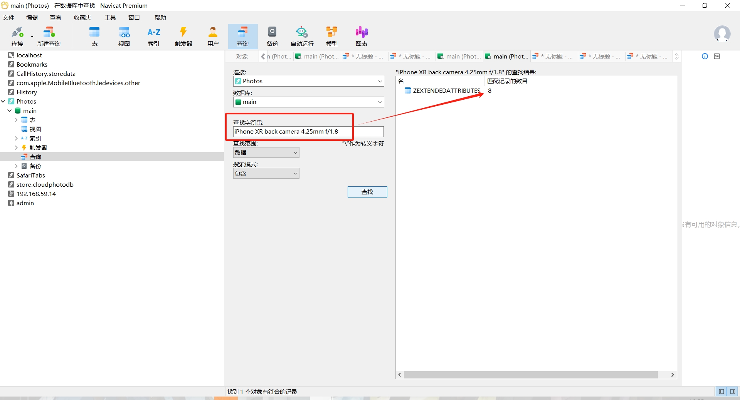Image resolution: width=740 pixels, height=400 pixels.
Task: Select the SafariTabs connection
Action: 30,175
